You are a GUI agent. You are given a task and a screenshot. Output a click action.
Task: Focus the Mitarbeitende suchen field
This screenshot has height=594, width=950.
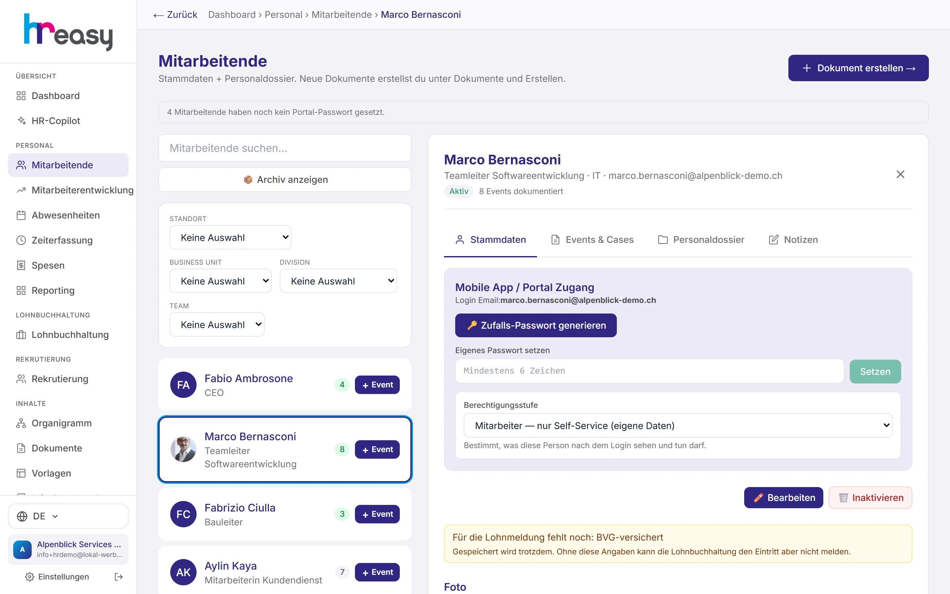(285, 148)
